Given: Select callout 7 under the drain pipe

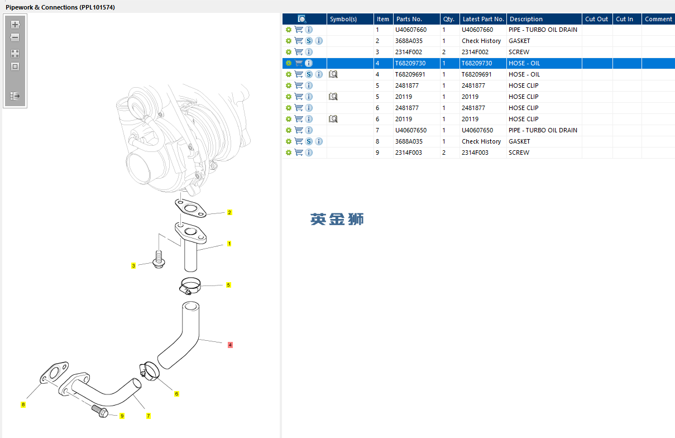Looking at the screenshot, I should [x=149, y=416].
